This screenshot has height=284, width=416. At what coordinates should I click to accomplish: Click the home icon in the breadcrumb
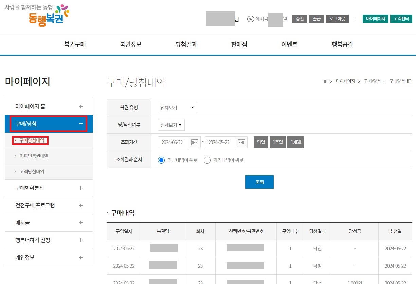tap(325, 81)
